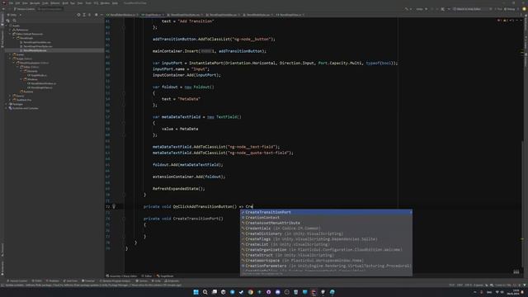Switch to the NovelEditorWindow.cs editor tab

[x=123, y=15]
